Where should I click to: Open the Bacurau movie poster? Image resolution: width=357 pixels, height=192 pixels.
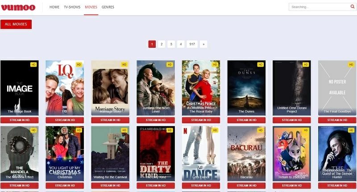[x=246, y=154]
